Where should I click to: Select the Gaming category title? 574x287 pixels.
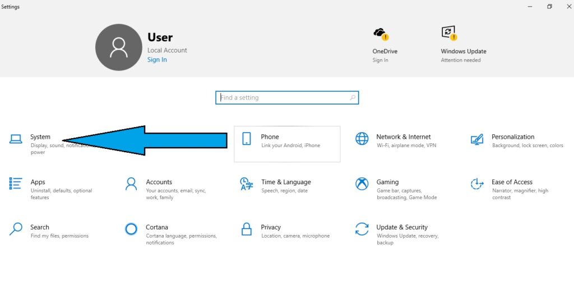[x=387, y=182]
